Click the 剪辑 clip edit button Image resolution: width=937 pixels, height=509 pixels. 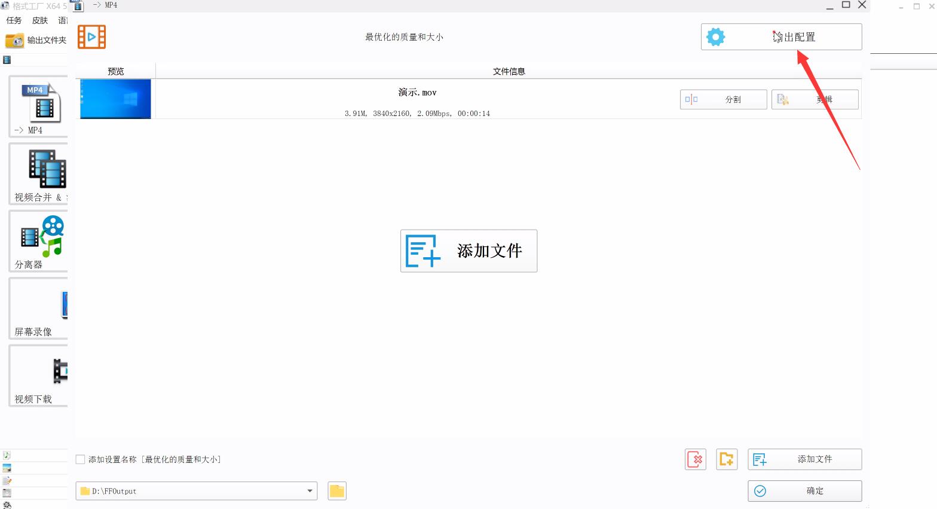(x=814, y=99)
